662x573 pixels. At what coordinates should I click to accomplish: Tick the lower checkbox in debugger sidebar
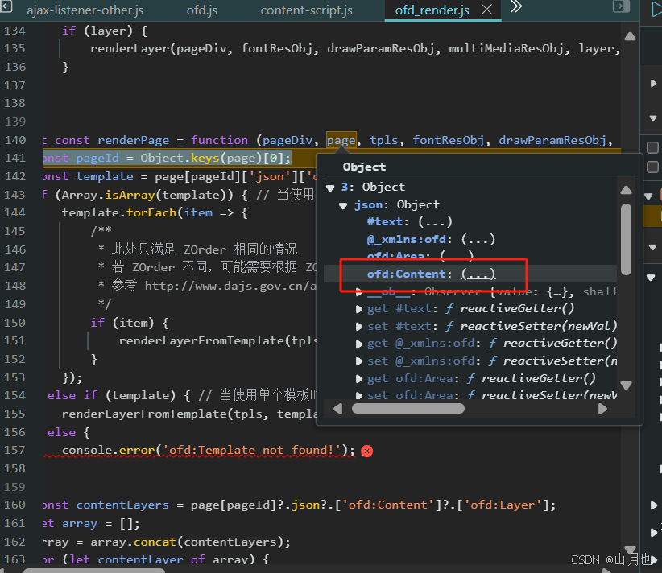(652, 167)
